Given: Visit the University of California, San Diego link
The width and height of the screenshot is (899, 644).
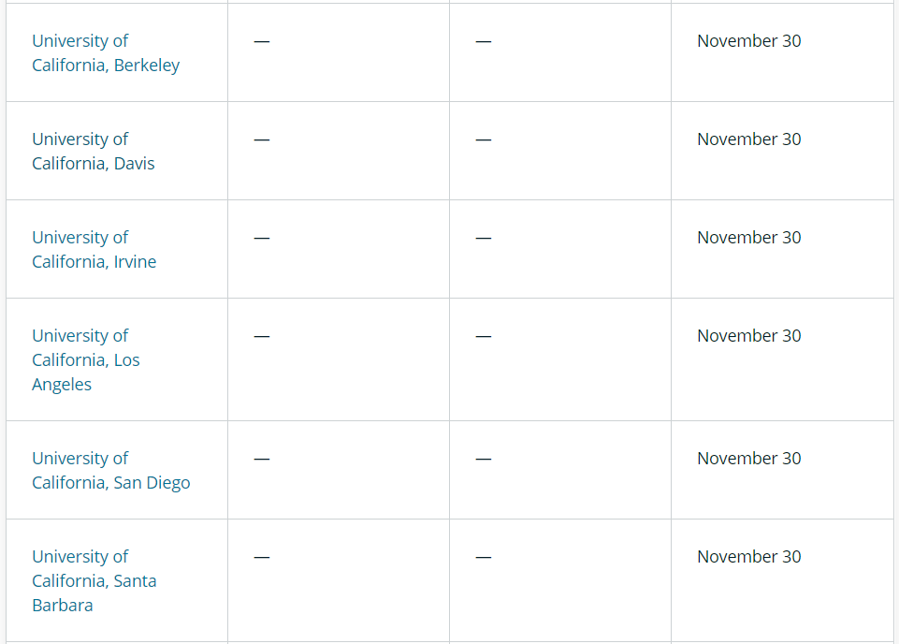Looking at the screenshot, I should (x=110, y=471).
